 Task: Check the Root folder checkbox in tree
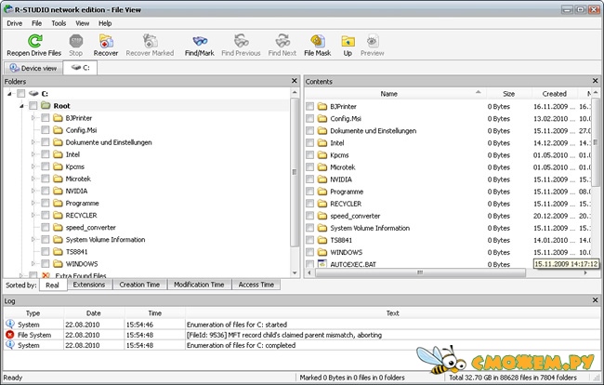[33, 106]
